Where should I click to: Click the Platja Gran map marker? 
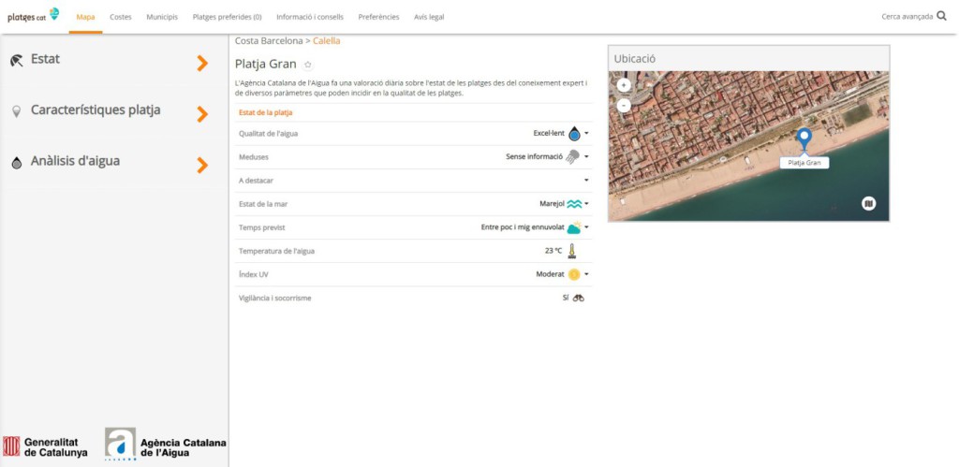click(804, 139)
